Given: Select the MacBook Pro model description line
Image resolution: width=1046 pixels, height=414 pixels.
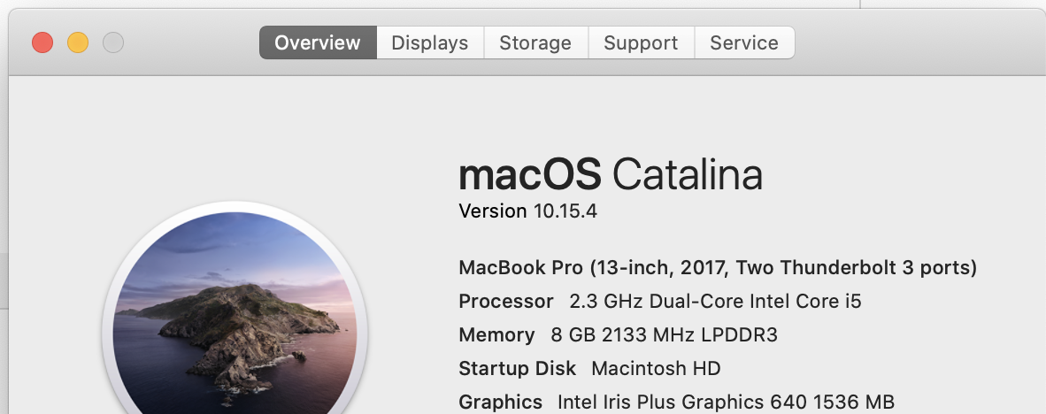Looking at the screenshot, I should [x=718, y=267].
